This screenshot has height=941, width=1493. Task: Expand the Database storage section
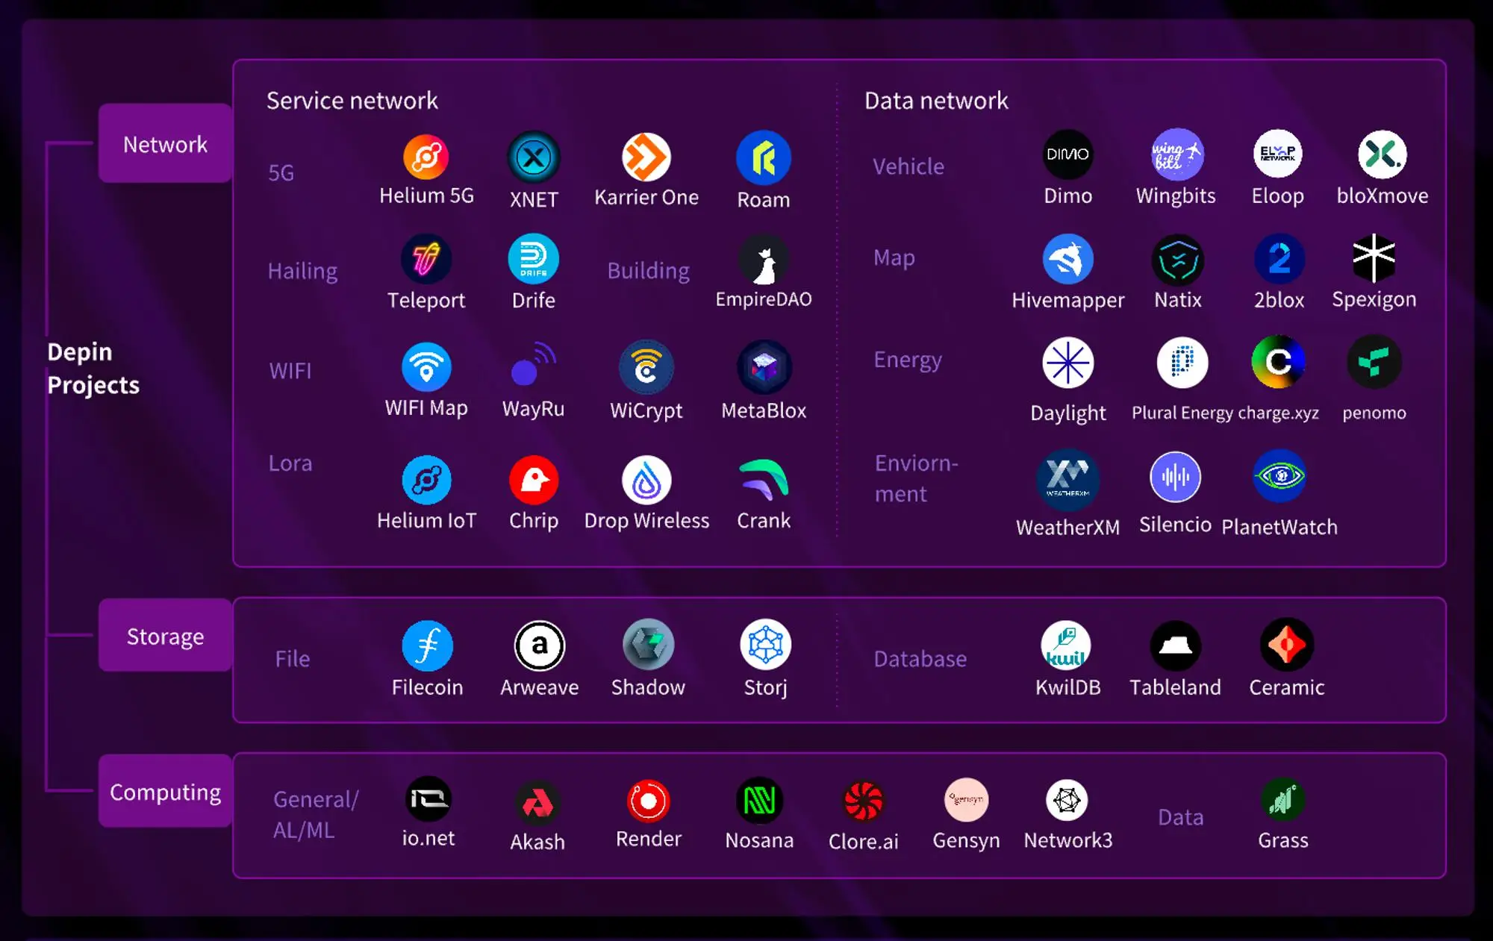pyautogui.click(x=920, y=658)
